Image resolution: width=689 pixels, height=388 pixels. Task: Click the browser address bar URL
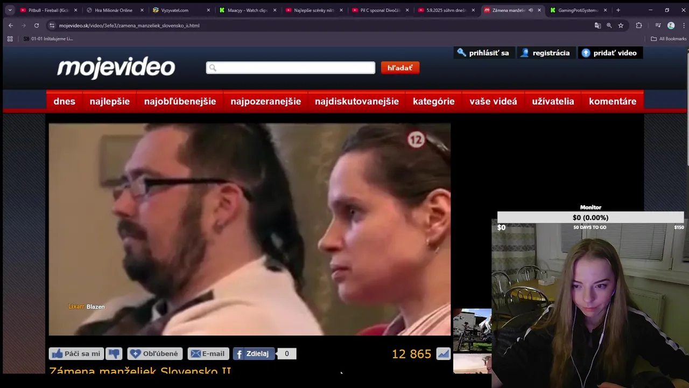coord(129,25)
